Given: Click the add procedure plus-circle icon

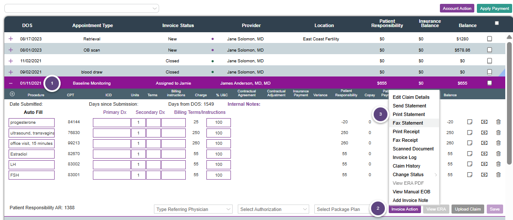Looking at the screenshot, I should pyautogui.click(x=12, y=94).
